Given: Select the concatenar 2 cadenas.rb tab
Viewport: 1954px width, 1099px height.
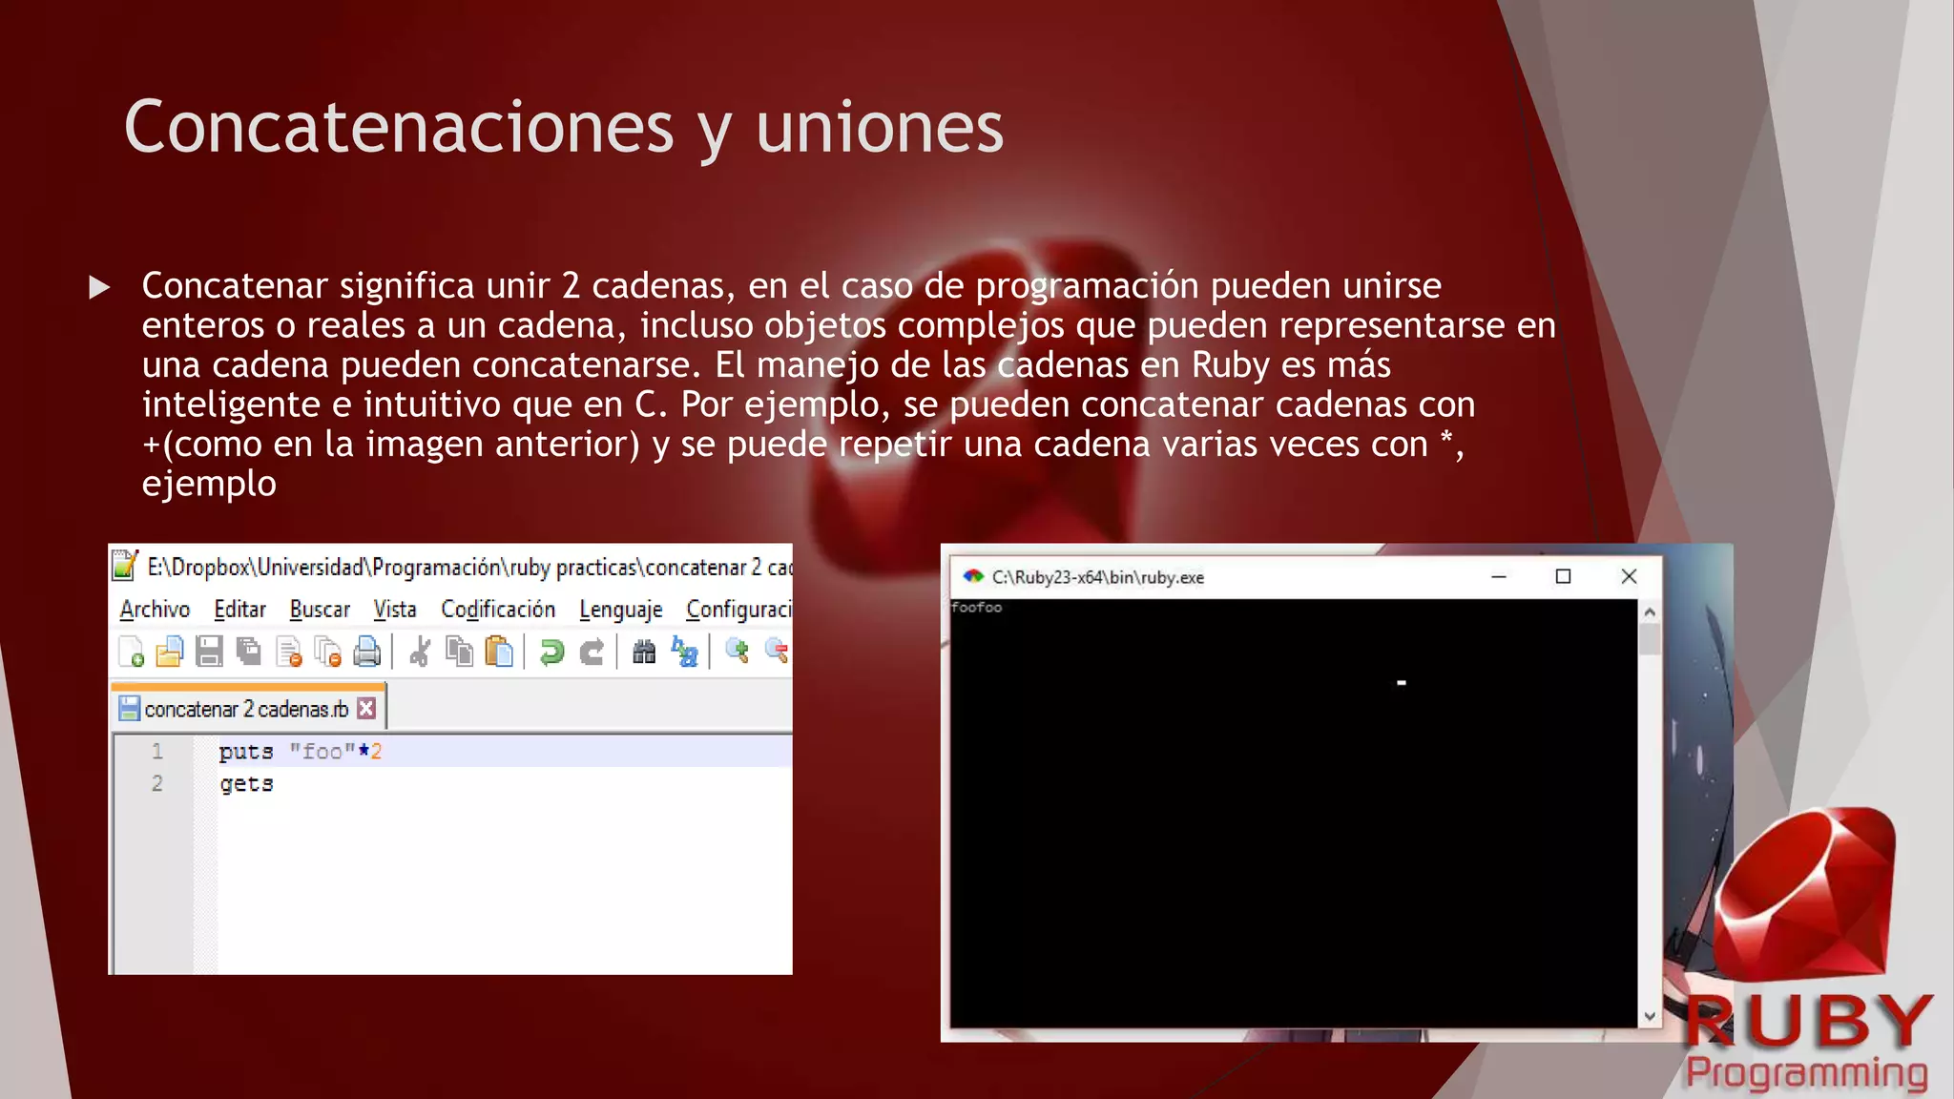Looking at the screenshot, I should point(246,709).
